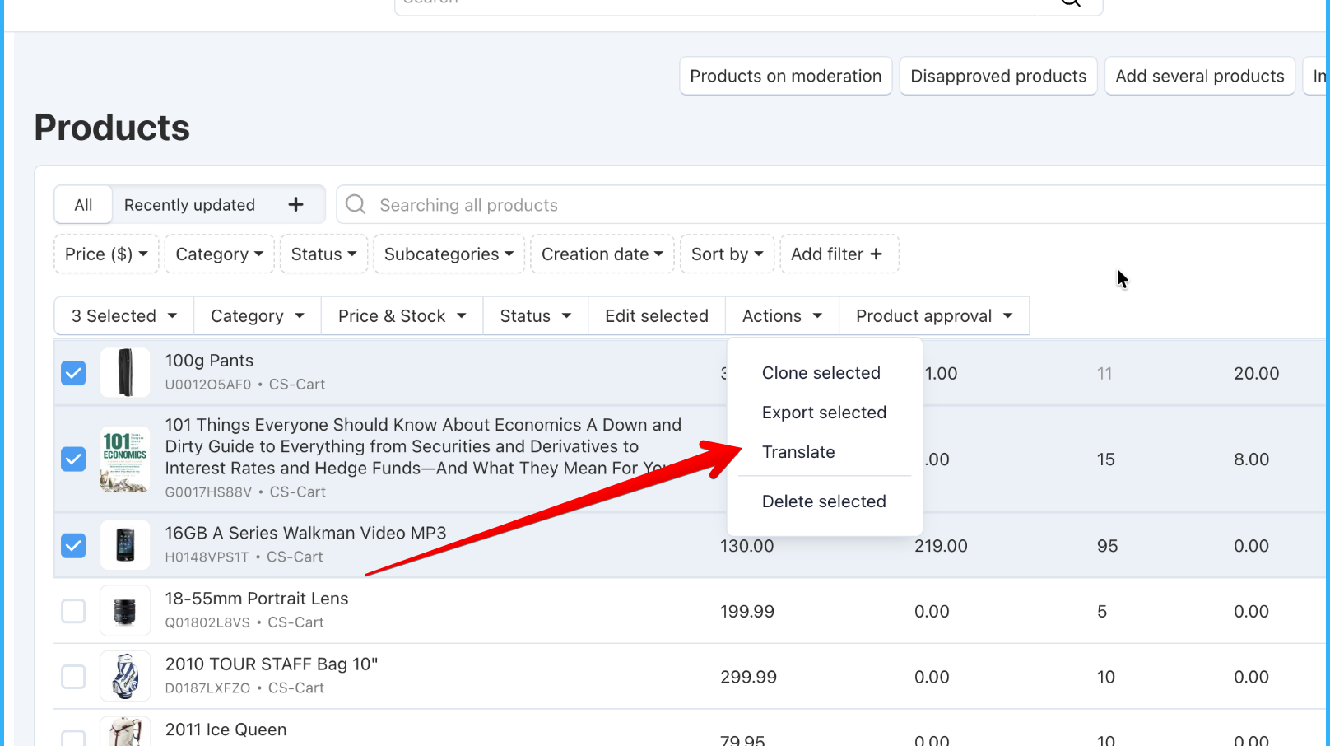Click the plus icon beside Recently updated

click(296, 205)
